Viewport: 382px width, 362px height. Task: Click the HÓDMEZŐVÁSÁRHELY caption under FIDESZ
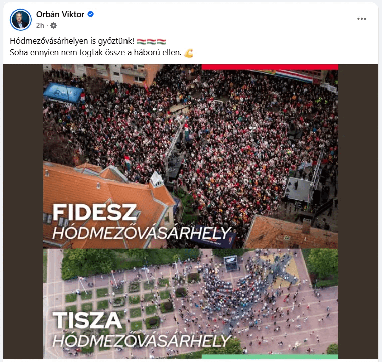(142, 233)
